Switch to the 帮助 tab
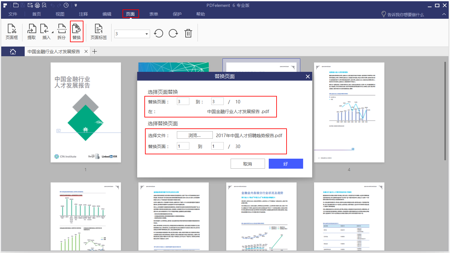 [x=201, y=14]
